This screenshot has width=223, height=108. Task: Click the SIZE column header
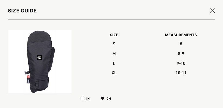(114, 35)
